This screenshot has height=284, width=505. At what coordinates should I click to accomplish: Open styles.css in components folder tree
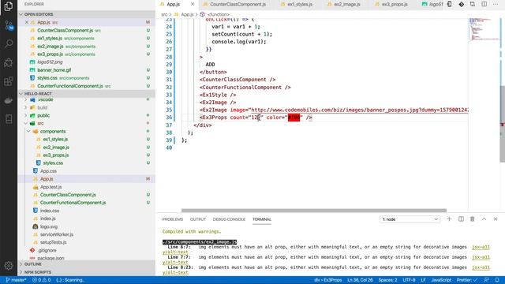53,163
